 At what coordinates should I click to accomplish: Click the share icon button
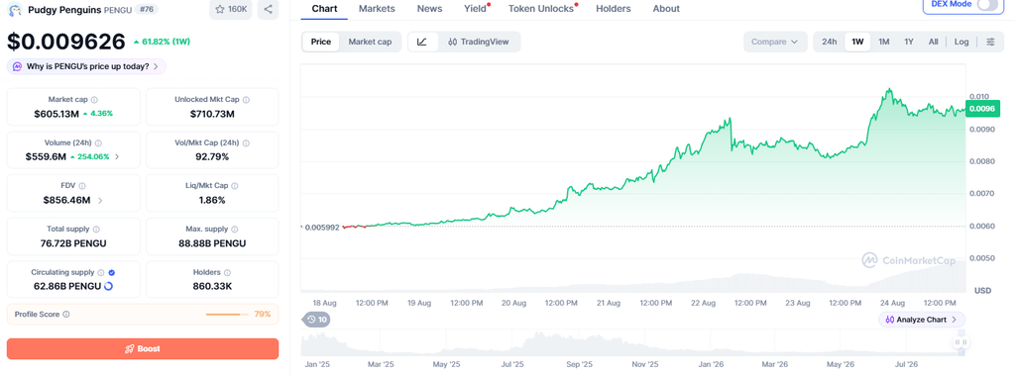[x=268, y=10]
